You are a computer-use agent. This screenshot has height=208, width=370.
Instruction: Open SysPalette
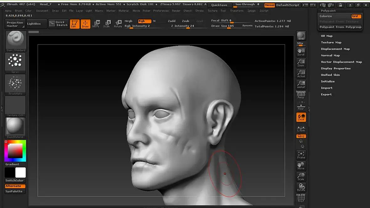tap(15, 191)
